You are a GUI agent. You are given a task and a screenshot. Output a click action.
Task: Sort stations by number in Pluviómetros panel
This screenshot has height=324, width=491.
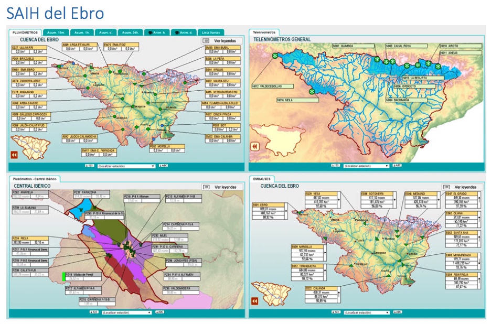[x=89, y=166]
